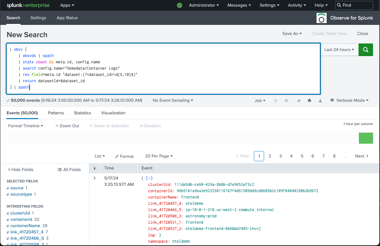380x246 pixels.
Task: Open the App Status nav tab
Action: pyautogui.click(x=67, y=18)
